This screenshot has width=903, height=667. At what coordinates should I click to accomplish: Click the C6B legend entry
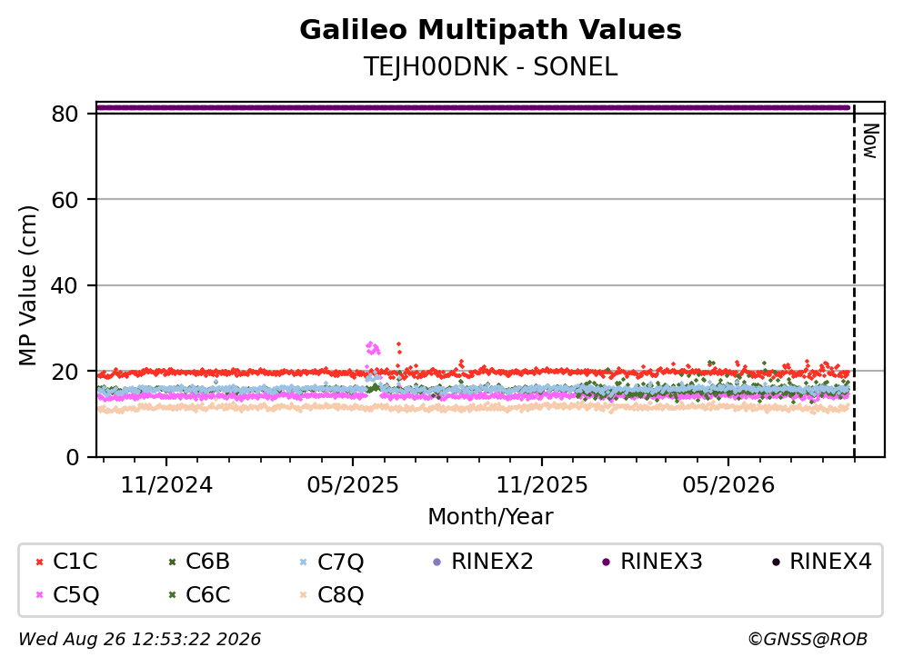(x=199, y=562)
